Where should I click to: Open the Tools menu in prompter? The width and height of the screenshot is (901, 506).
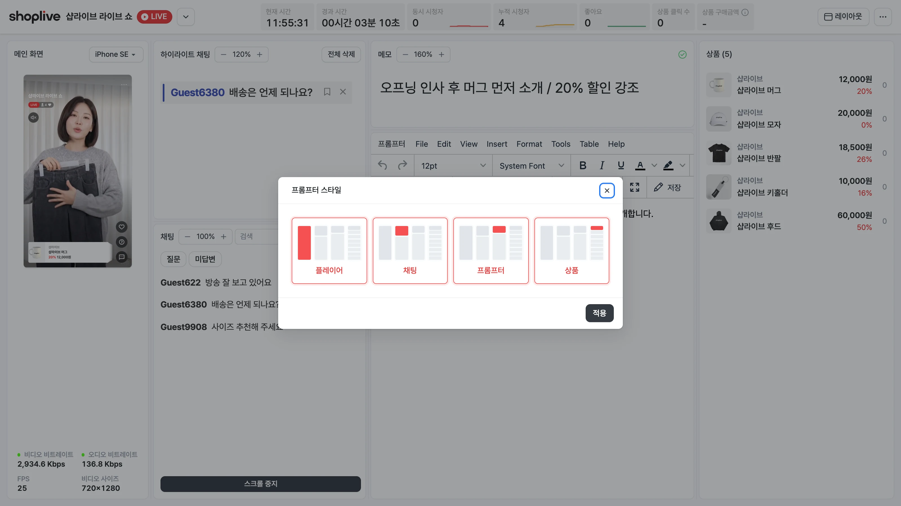coord(561,144)
